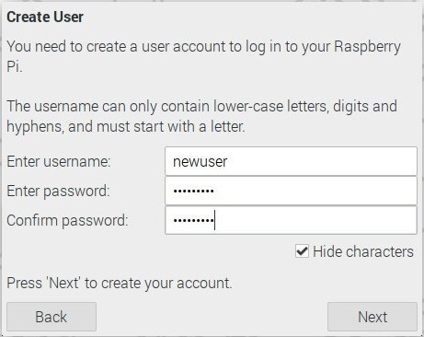The width and height of the screenshot is (424, 337).
Task: Click the Next button to create account
Action: [x=372, y=317]
